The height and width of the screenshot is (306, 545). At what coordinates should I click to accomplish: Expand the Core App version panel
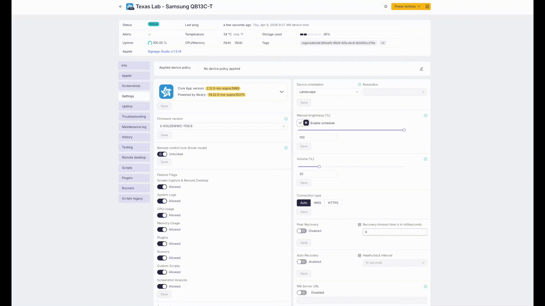point(282,92)
